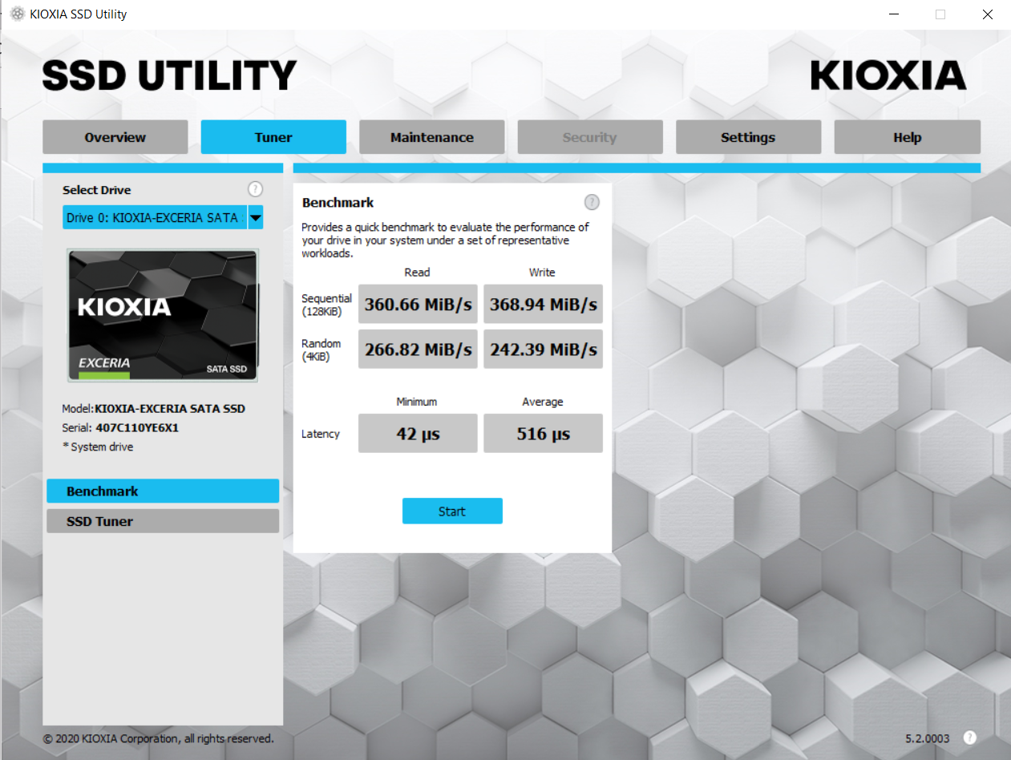The image size is (1011, 760).
Task: Click the model name KIOXIA-EXCERIA SATA SSD
Action: click(170, 408)
